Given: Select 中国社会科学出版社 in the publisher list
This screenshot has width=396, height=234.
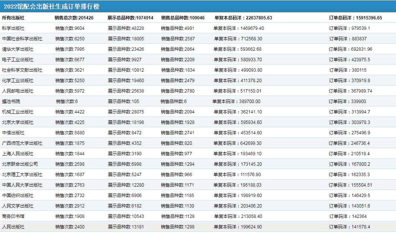Looking at the screenshot, I should (22, 39).
